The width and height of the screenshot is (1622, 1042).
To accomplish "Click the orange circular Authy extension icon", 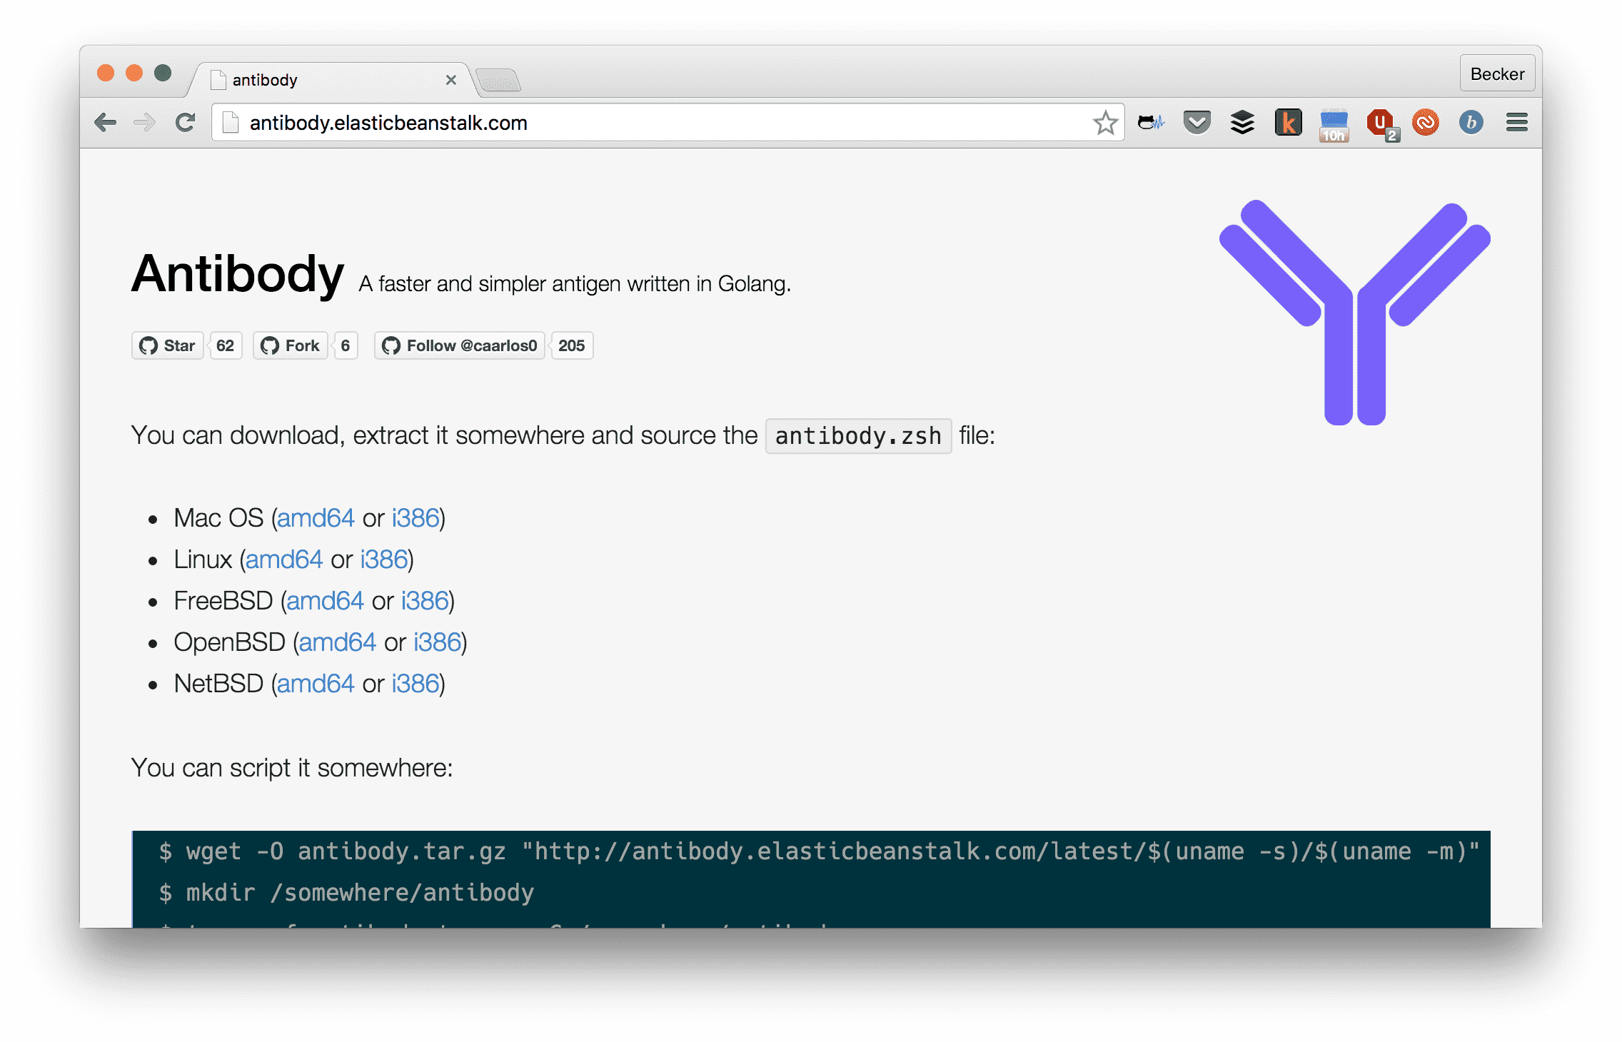I will (x=1425, y=123).
